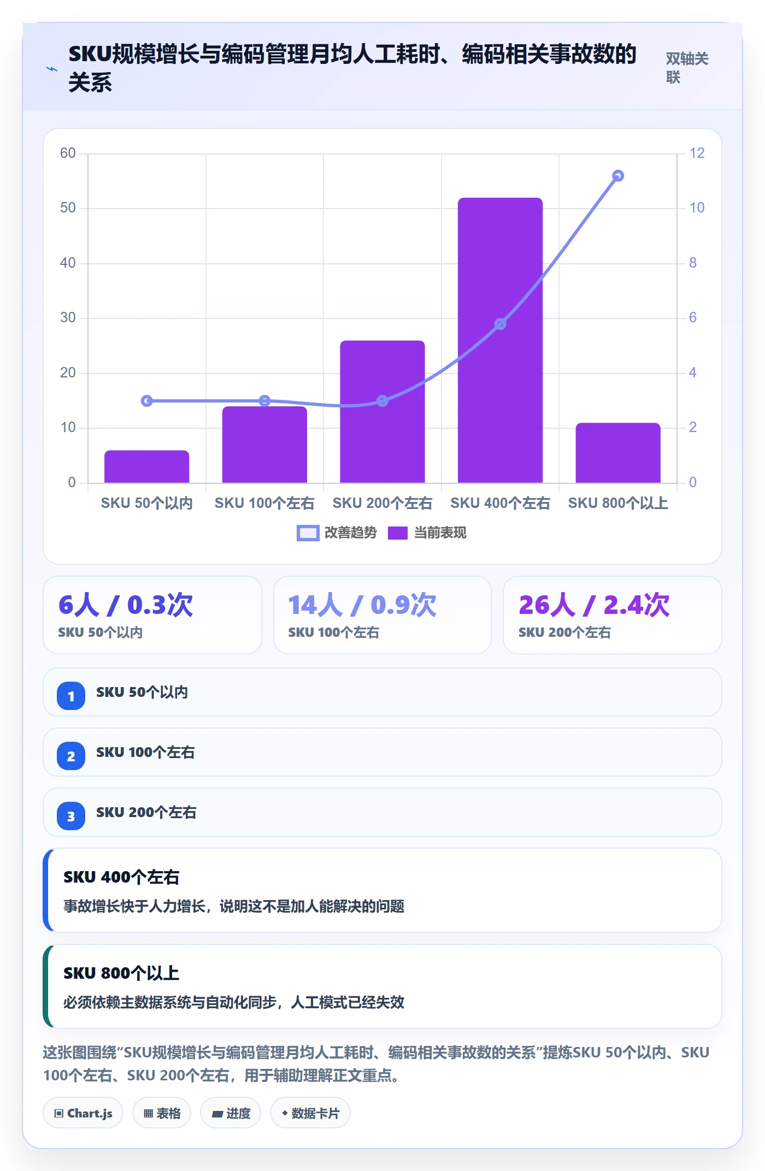765x1171 pixels.
Task: Open the 26人 / 2.4次 data card
Action: pyautogui.click(x=613, y=615)
